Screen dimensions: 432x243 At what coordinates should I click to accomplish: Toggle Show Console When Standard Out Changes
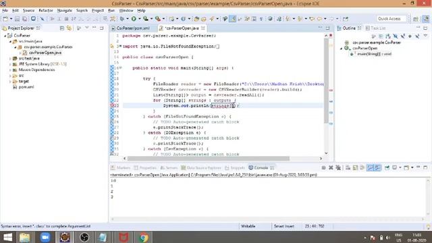(370, 167)
